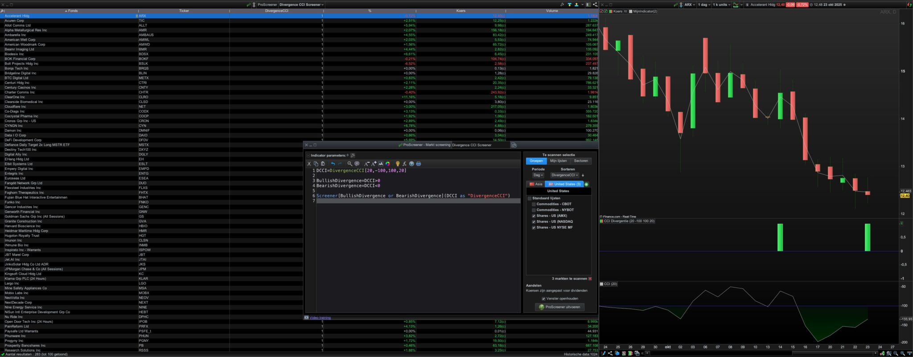Cut selected code in the ProScreener editor
This screenshot has height=357, width=913.
(x=309, y=164)
